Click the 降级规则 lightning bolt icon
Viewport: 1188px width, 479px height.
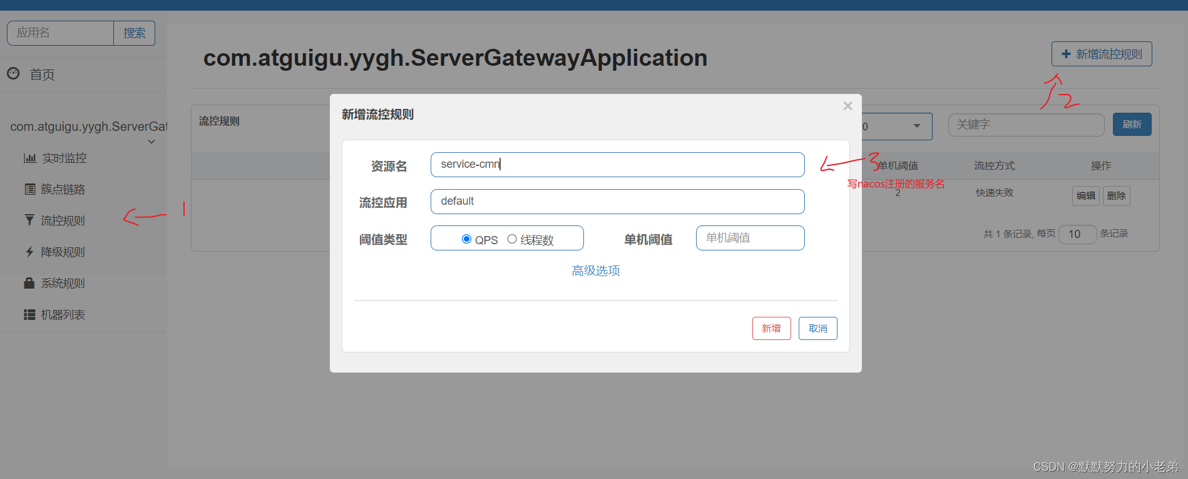(29, 252)
